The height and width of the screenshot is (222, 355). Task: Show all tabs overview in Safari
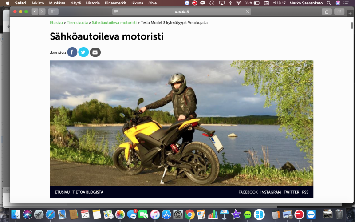tap(339, 12)
